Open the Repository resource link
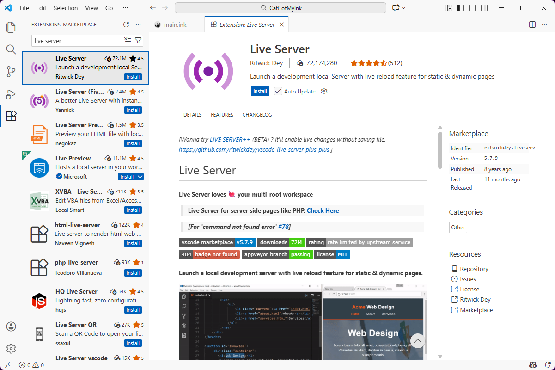Image resolution: width=555 pixels, height=370 pixels. tap(474, 269)
